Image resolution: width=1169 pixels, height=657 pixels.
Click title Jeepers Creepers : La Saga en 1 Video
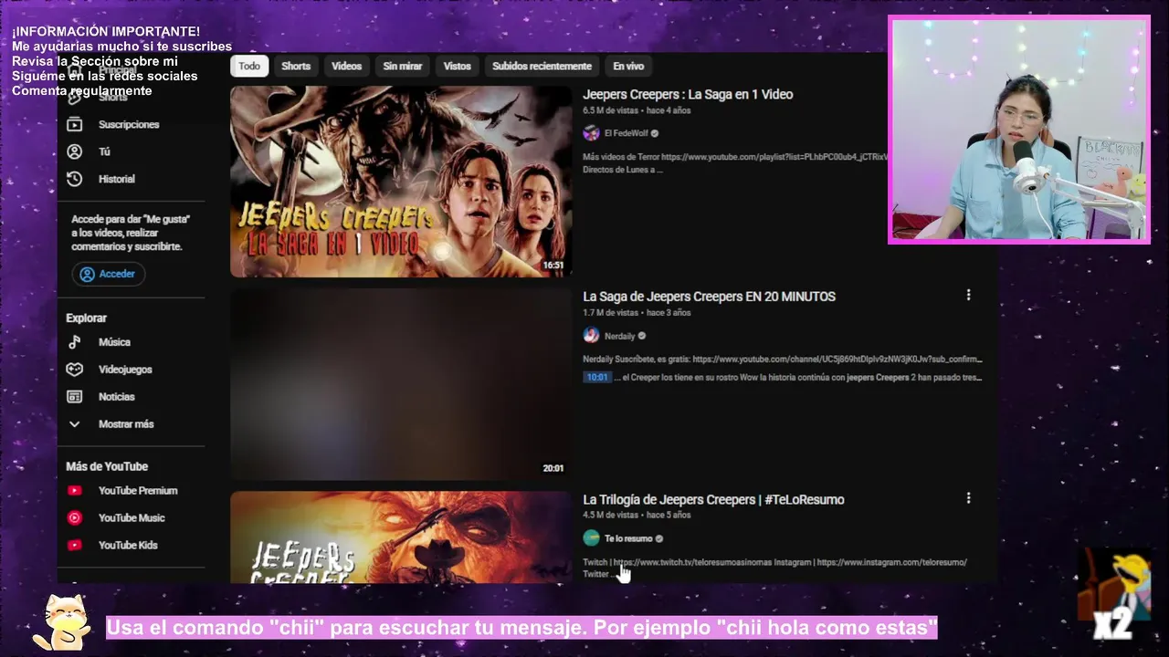(x=688, y=94)
